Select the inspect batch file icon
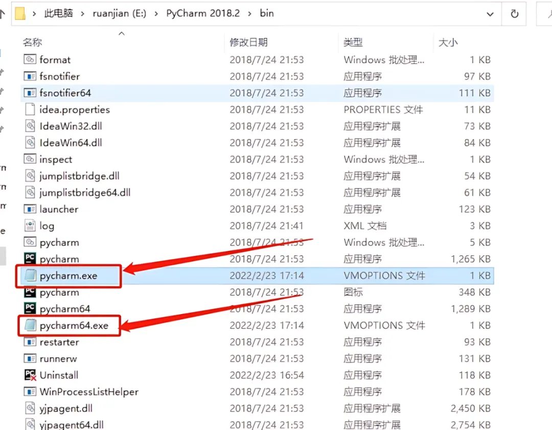The height and width of the screenshot is (430, 552). [30, 159]
